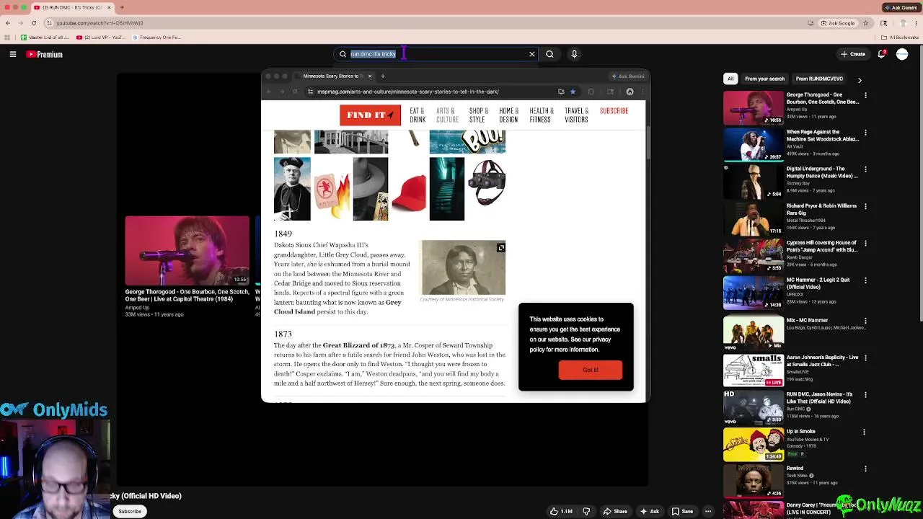Open options for Cypress Hill video
This screenshot has width=923, height=519.
tap(865, 244)
